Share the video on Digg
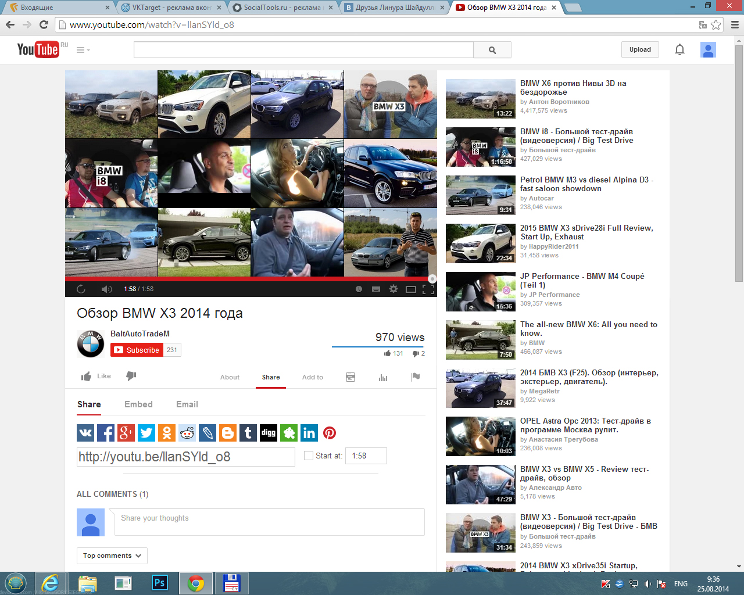Viewport: 744px width, 595px height. pos(269,433)
